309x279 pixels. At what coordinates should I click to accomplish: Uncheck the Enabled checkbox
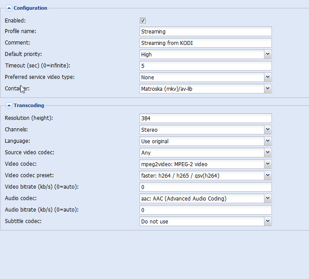(x=143, y=20)
